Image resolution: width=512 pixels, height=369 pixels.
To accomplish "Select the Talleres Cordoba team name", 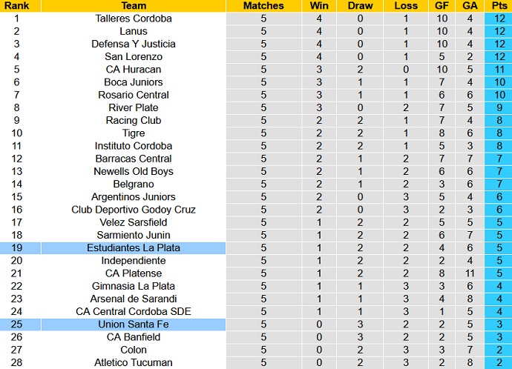I will (x=134, y=19).
